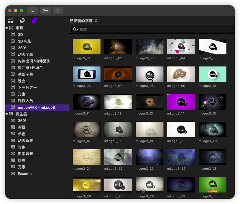Select the mLogo3_01 yellow thumbnail
Image resolution: width=240 pixels, height=204 pixels.
[87, 47]
